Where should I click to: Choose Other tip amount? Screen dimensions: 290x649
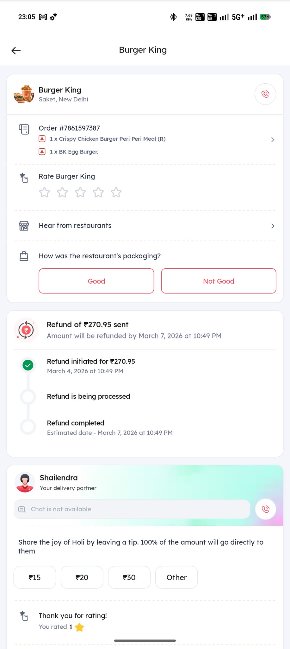[x=176, y=577]
